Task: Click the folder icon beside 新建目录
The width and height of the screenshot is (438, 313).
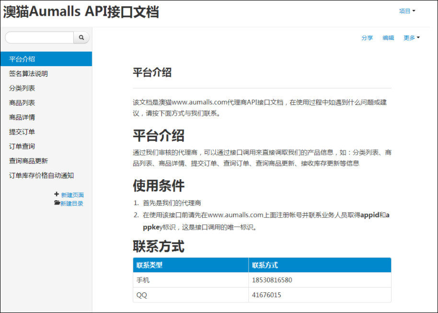Action: tap(57, 203)
